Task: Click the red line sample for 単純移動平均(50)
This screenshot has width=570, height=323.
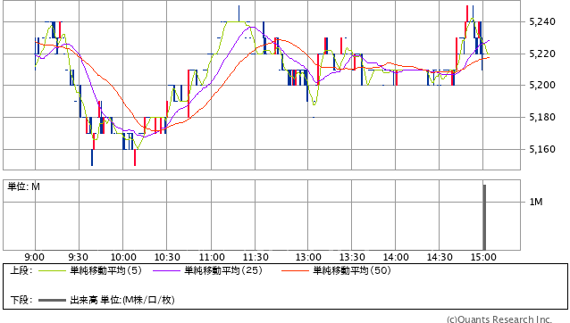Action: coord(295,270)
